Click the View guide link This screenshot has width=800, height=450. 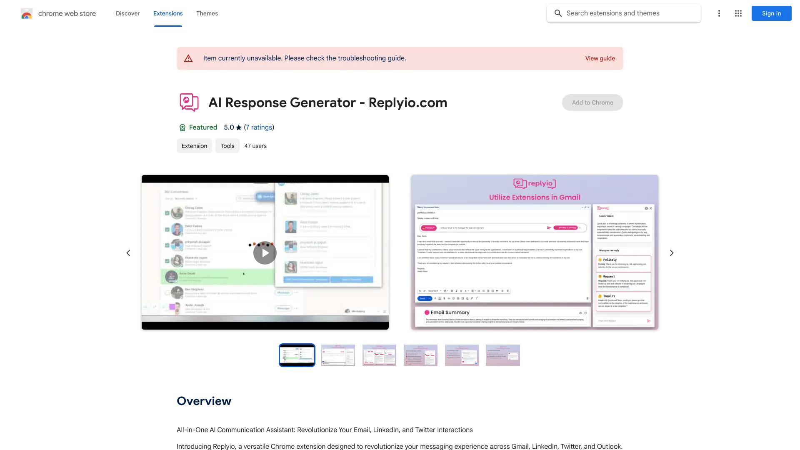click(x=600, y=57)
